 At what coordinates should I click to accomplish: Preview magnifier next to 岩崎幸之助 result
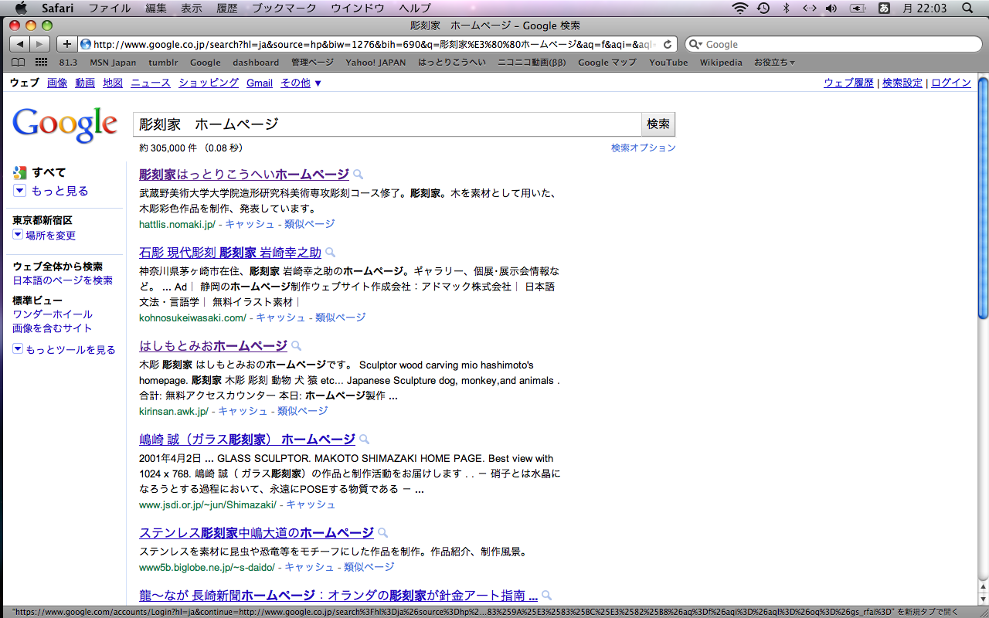[x=330, y=253]
